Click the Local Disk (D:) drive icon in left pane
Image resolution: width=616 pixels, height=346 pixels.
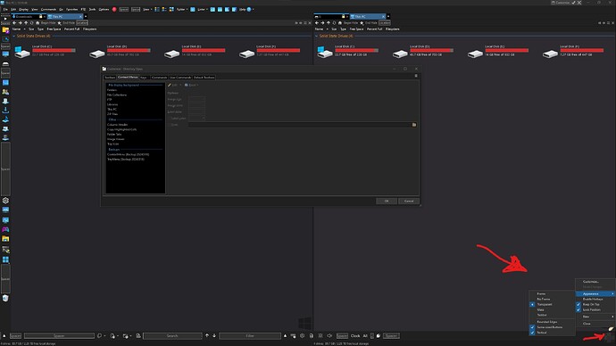97,54
